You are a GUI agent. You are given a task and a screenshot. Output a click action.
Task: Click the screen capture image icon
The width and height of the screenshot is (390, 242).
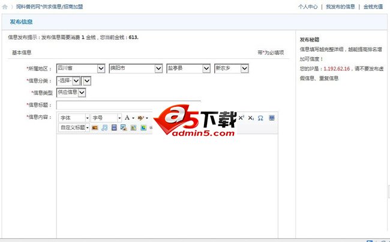pos(124,128)
